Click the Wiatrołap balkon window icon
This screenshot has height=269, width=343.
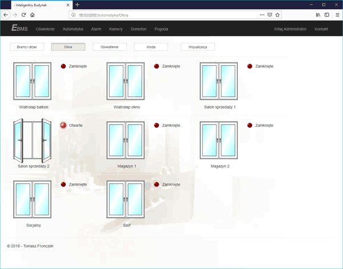coord(33,82)
